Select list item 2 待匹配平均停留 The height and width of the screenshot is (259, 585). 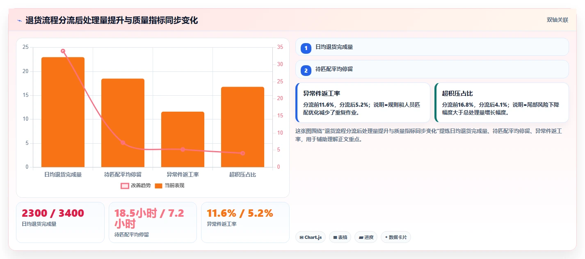pos(432,69)
